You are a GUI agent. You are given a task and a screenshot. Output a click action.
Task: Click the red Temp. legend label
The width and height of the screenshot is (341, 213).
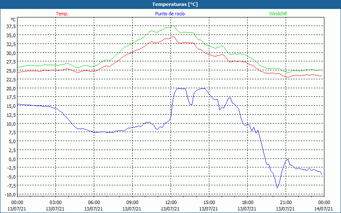coord(62,14)
